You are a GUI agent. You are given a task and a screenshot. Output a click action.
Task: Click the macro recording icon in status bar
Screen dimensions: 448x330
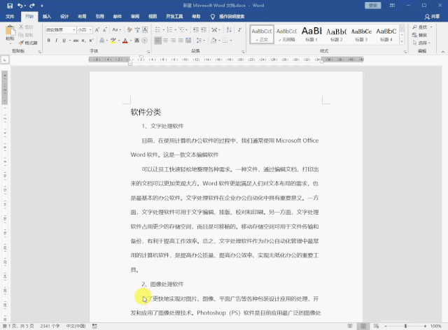click(x=94, y=326)
